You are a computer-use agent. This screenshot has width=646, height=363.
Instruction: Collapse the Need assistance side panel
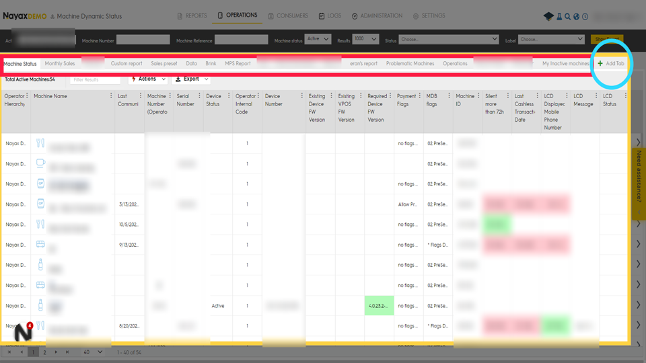(639, 213)
